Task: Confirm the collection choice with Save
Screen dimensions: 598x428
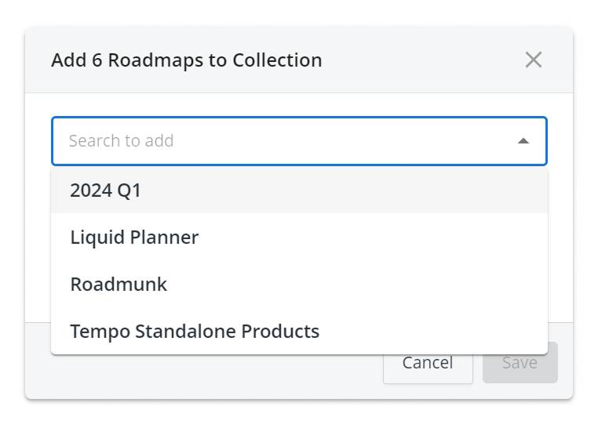Action: [520, 363]
